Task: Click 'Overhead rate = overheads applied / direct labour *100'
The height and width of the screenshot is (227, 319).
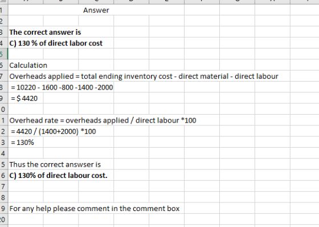Action: [x=103, y=120]
